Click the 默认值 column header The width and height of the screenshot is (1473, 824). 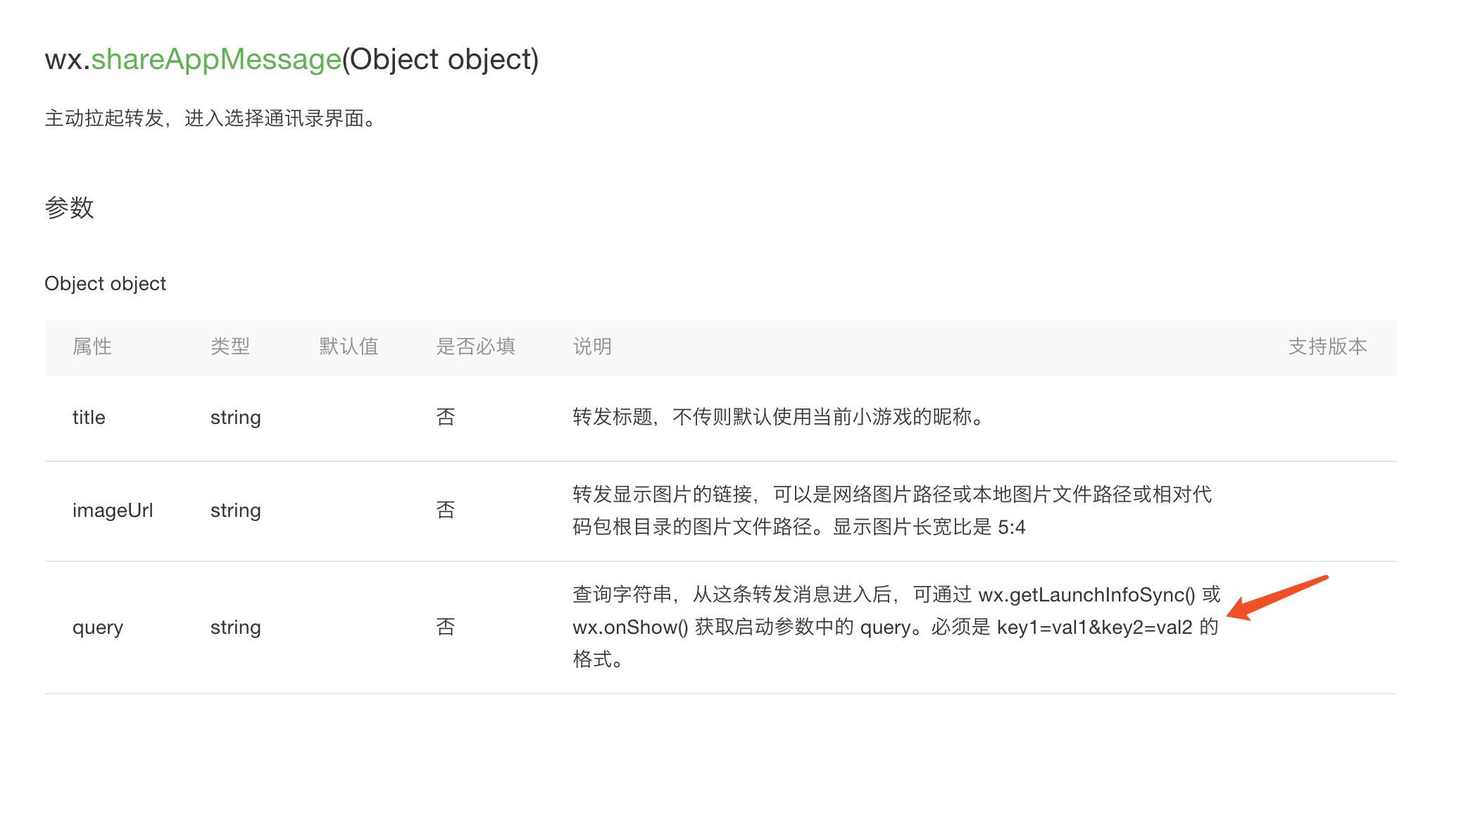(x=349, y=347)
